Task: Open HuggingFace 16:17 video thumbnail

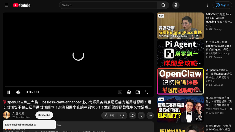Action: [180, 26]
